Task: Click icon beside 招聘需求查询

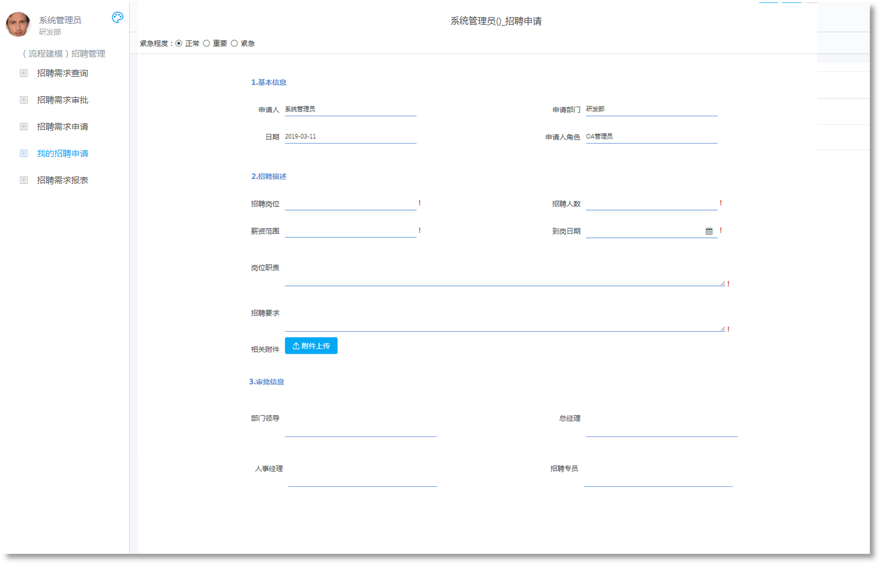Action: 24,73
